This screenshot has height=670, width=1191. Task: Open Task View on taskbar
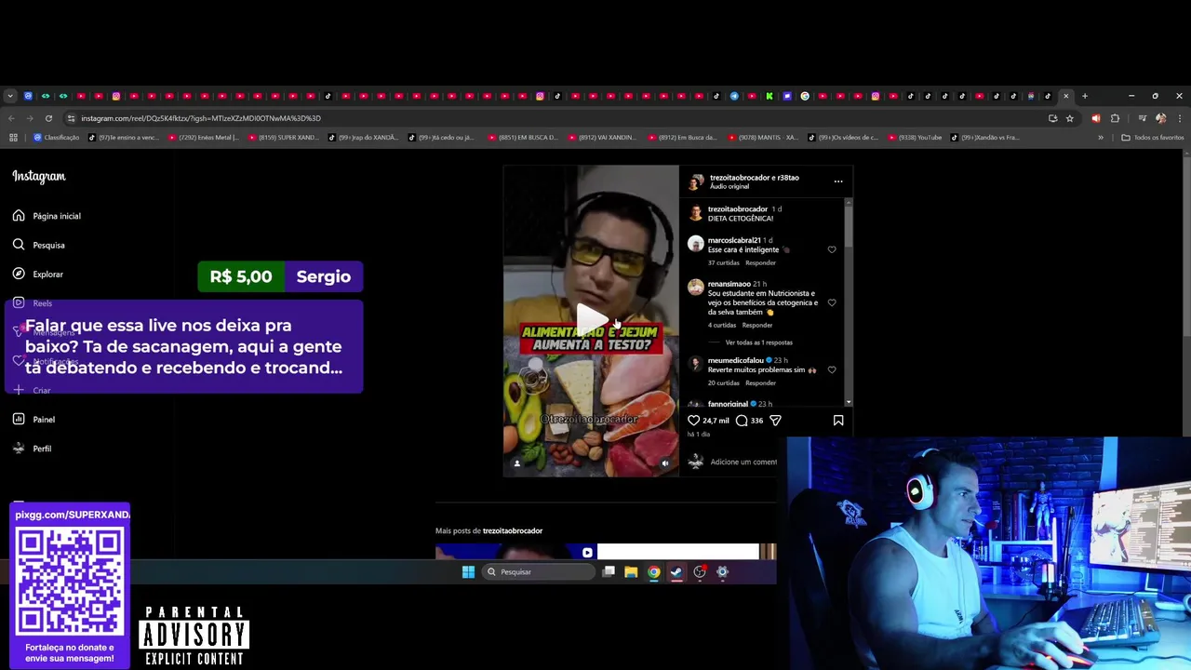tap(609, 572)
